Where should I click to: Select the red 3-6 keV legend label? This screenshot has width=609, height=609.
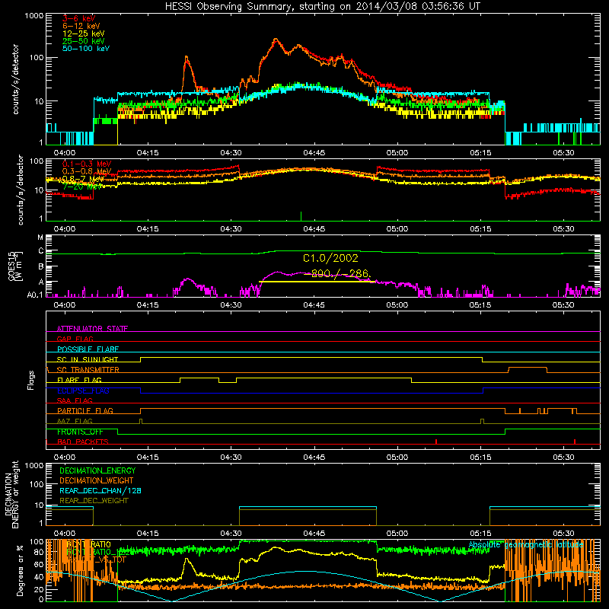click(x=79, y=18)
